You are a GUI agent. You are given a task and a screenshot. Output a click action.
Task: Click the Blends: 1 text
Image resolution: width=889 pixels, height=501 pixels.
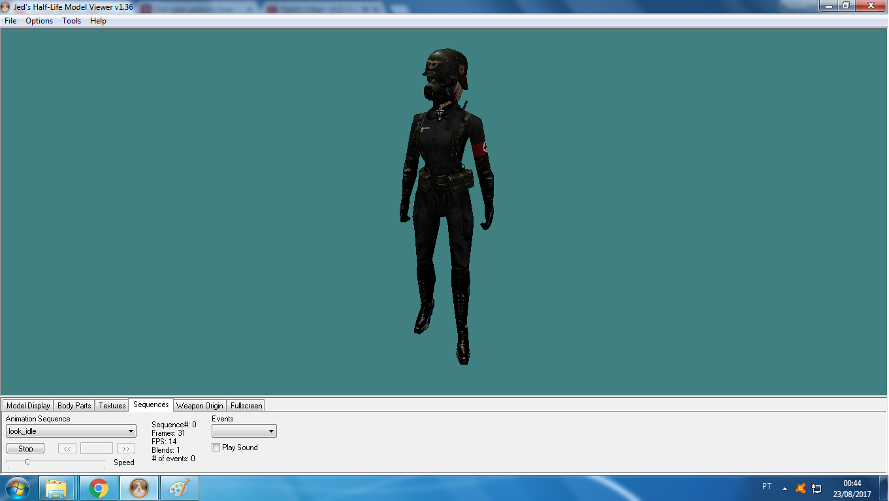166,450
